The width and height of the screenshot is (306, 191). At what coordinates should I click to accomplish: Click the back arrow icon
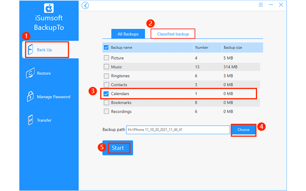(85, 5)
